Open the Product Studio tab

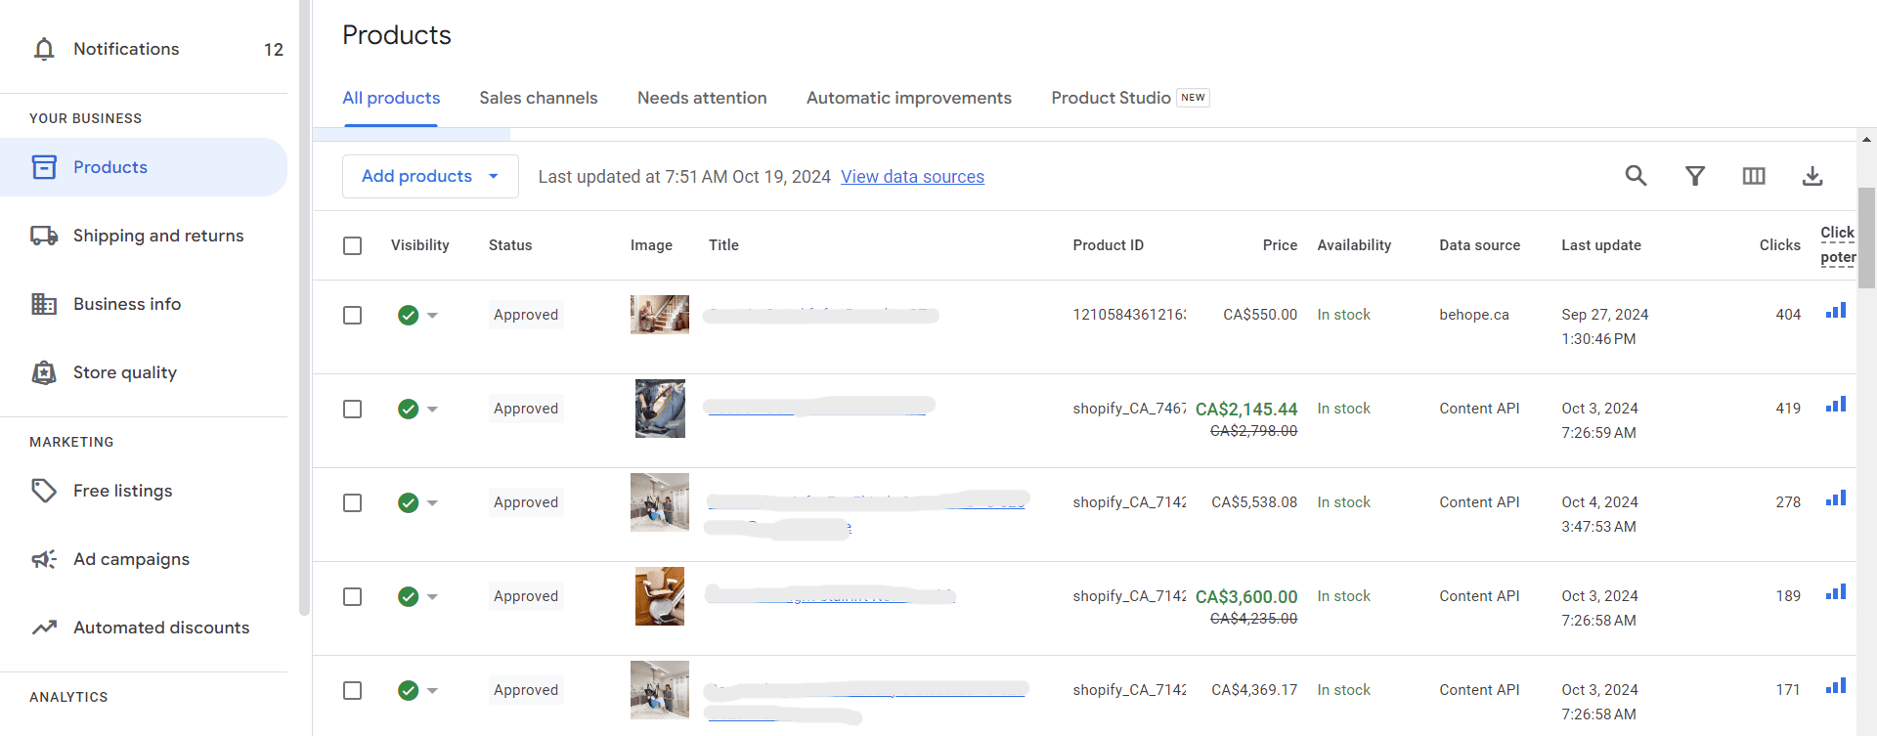click(1130, 98)
